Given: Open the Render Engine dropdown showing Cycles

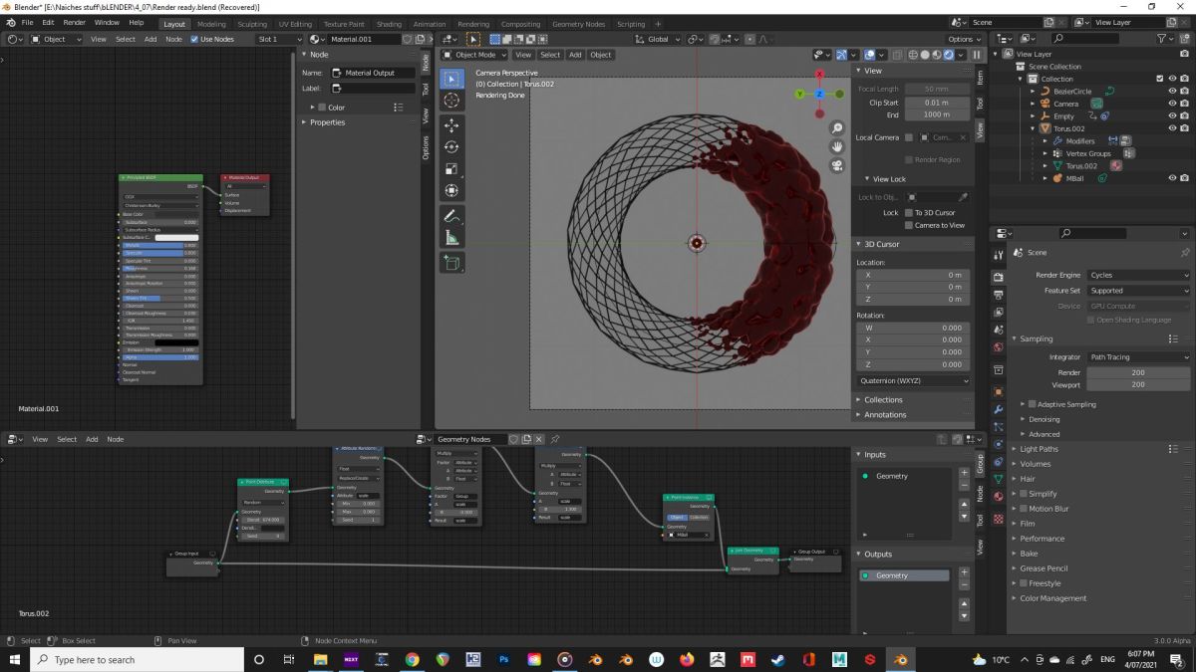Looking at the screenshot, I should (x=1138, y=275).
